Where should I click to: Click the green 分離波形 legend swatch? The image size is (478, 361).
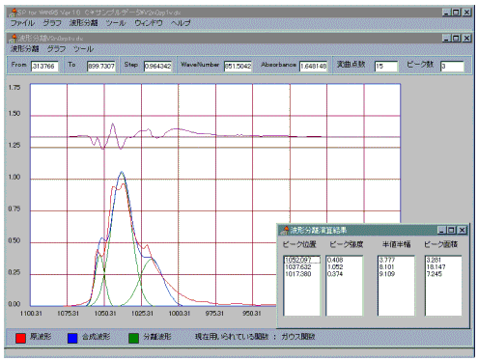133,338
